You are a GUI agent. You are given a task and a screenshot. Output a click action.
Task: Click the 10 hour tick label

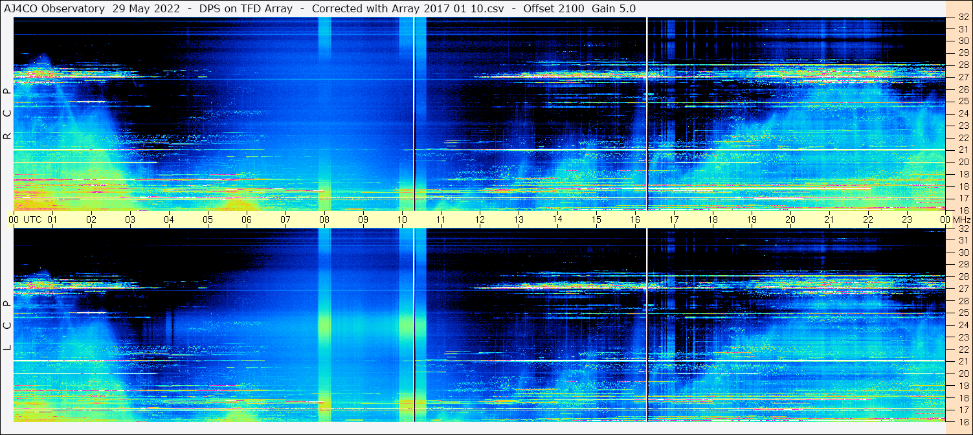click(402, 219)
